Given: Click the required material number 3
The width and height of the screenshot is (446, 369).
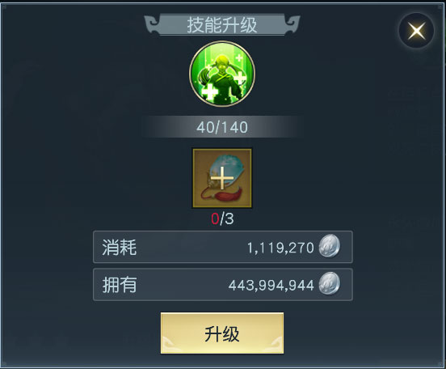Looking at the screenshot, I should 229,219.
